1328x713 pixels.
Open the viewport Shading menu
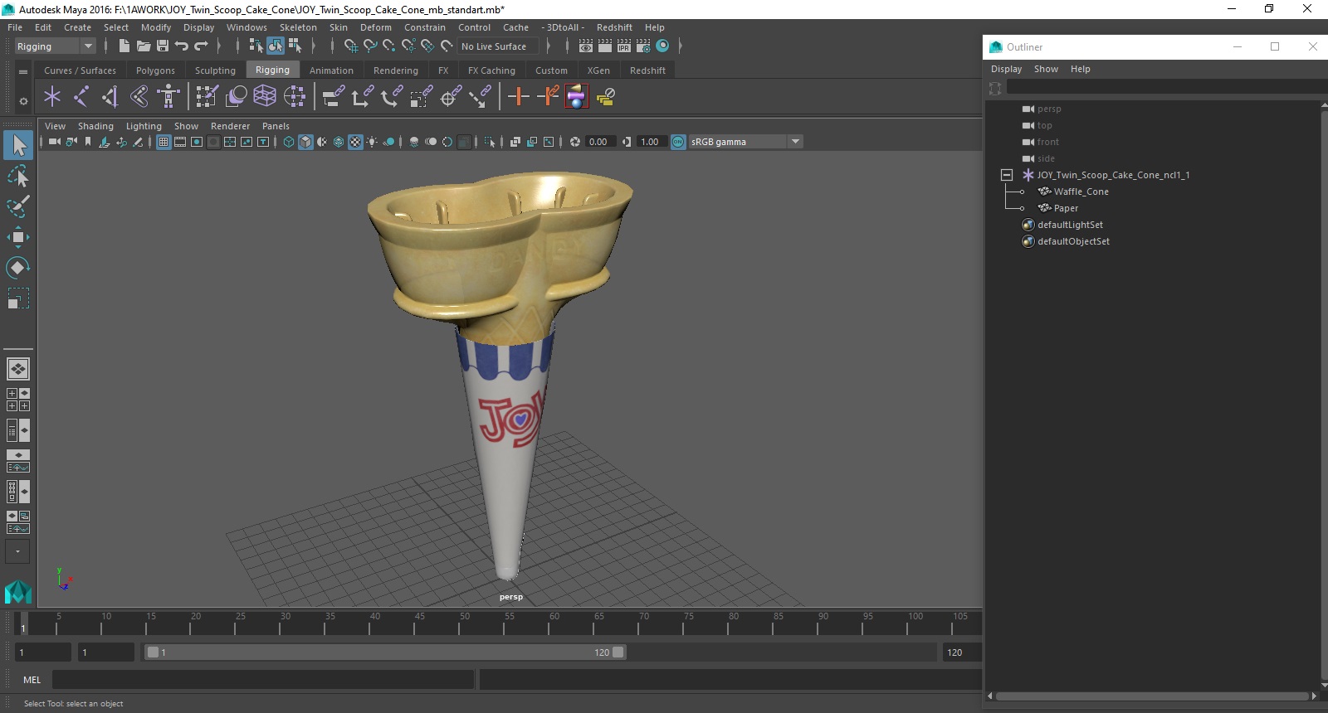point(95,126)
